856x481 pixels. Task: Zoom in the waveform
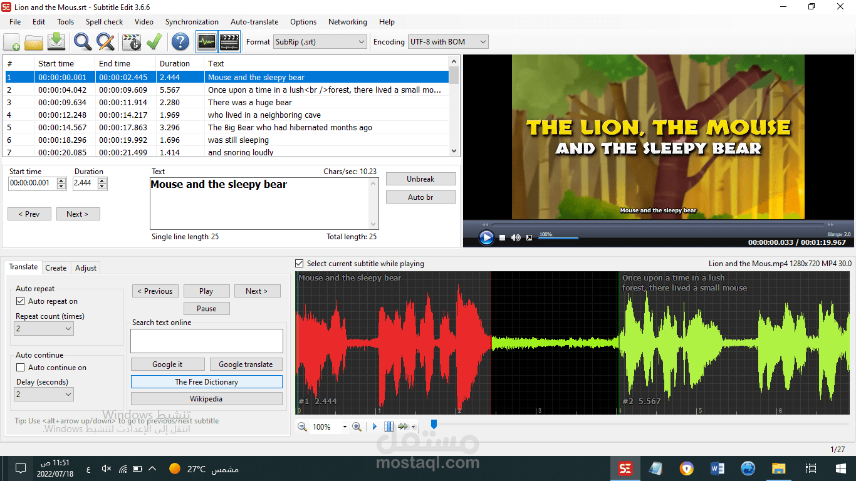(357, 427)
